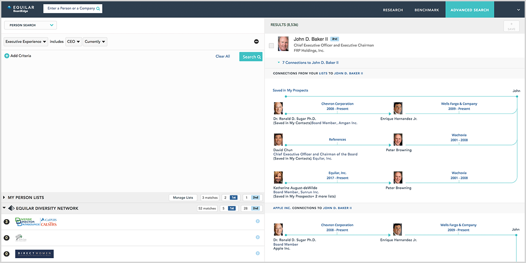
Task: Click John D. Baker II's profile photo
Action: tap(283, 44)
